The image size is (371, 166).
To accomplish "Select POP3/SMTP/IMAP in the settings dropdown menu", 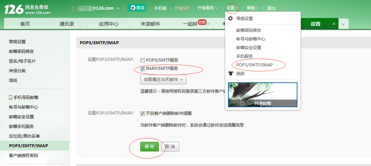I will tap(254, 65).
